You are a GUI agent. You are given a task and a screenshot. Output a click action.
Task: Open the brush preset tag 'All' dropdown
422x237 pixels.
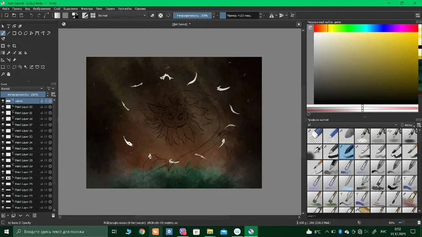[352, 125]
